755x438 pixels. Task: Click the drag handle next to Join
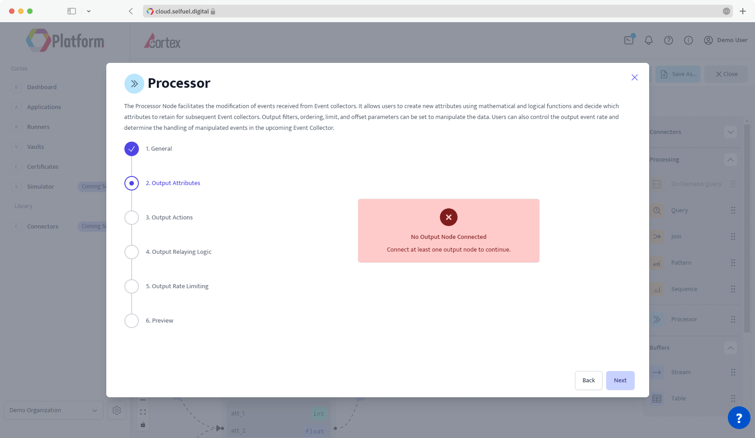tap(733, 237)
